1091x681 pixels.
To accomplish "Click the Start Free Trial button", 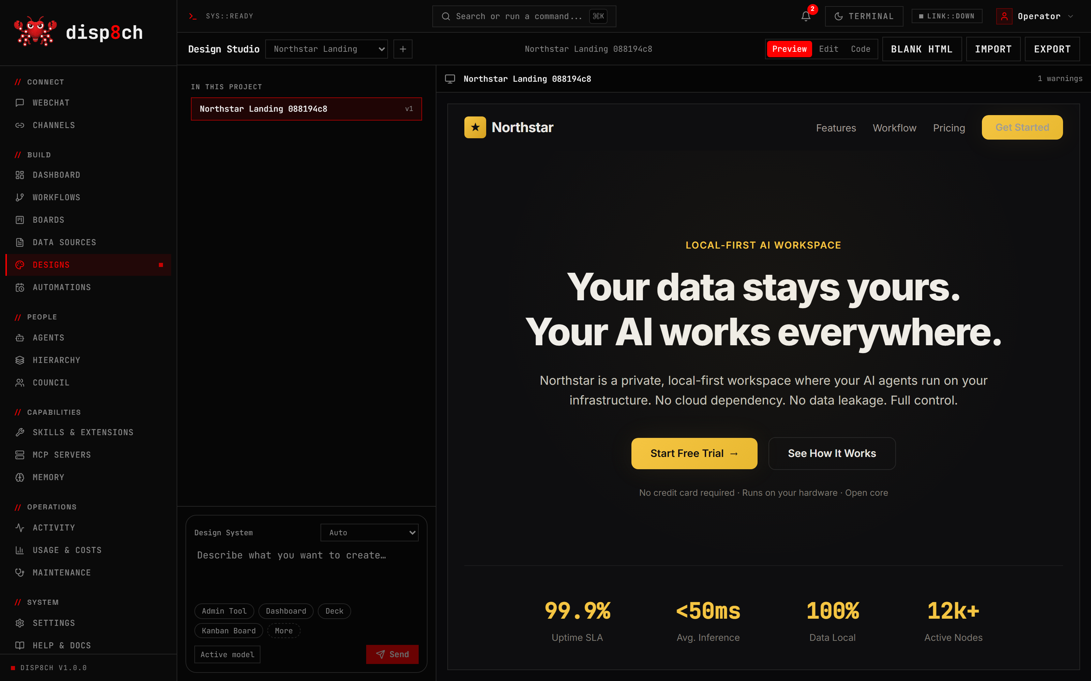I will [x=694, y=454].
